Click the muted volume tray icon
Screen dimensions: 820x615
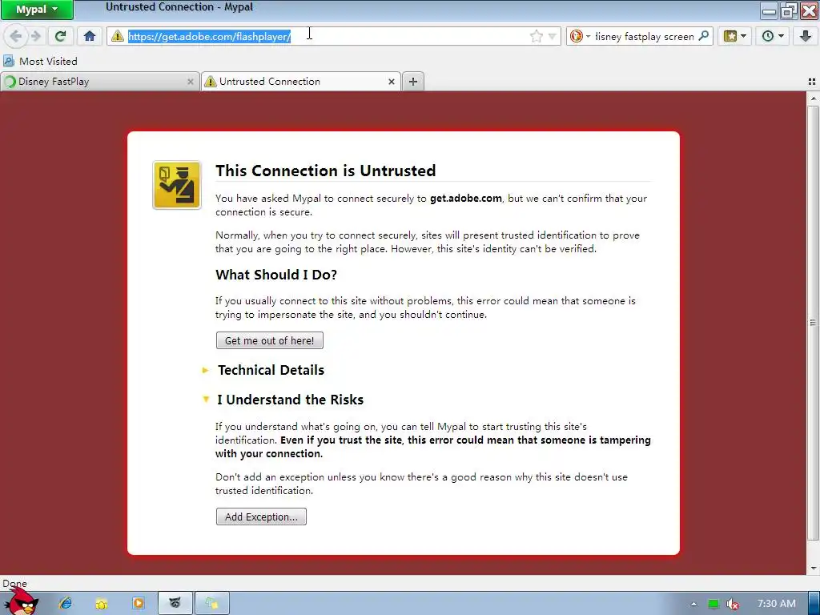pyautogui.click(x=733, y=604)
